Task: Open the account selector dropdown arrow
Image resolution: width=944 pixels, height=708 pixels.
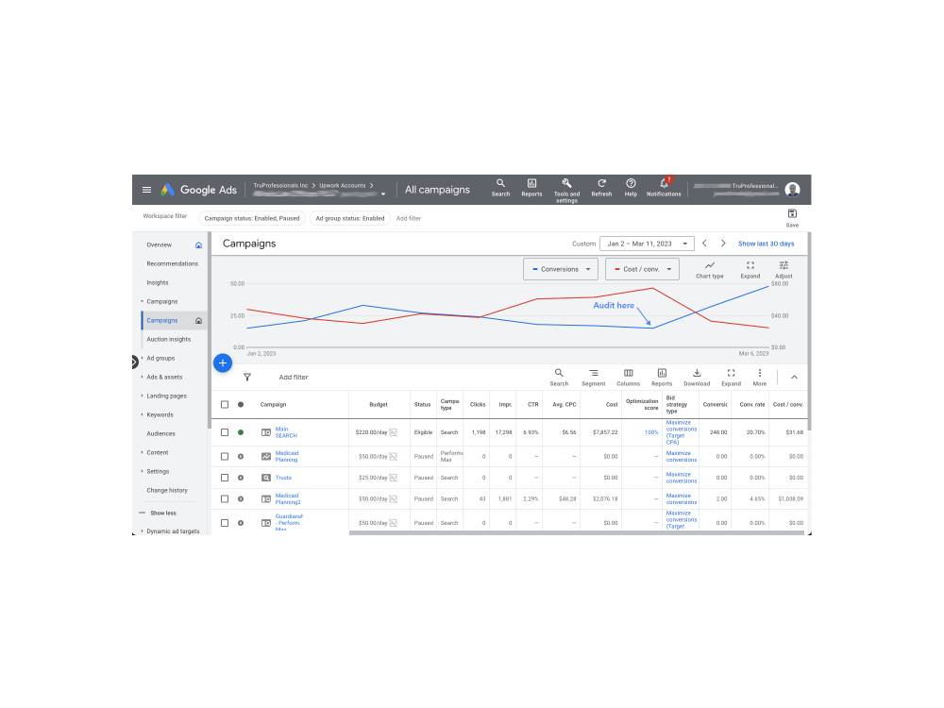Action: (x=383, y=194)
